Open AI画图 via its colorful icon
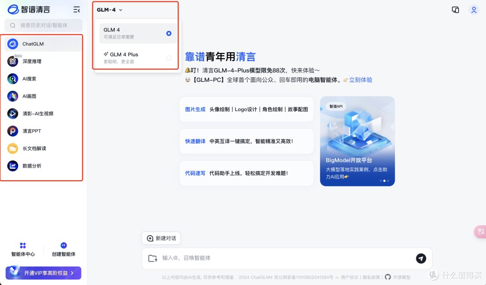 (13, 96)
